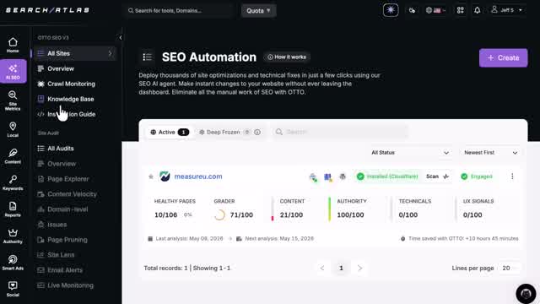This screenshot has width=540, height=304.
Task: Open measureu.com three-dot menu
Action: pos(512,176)
